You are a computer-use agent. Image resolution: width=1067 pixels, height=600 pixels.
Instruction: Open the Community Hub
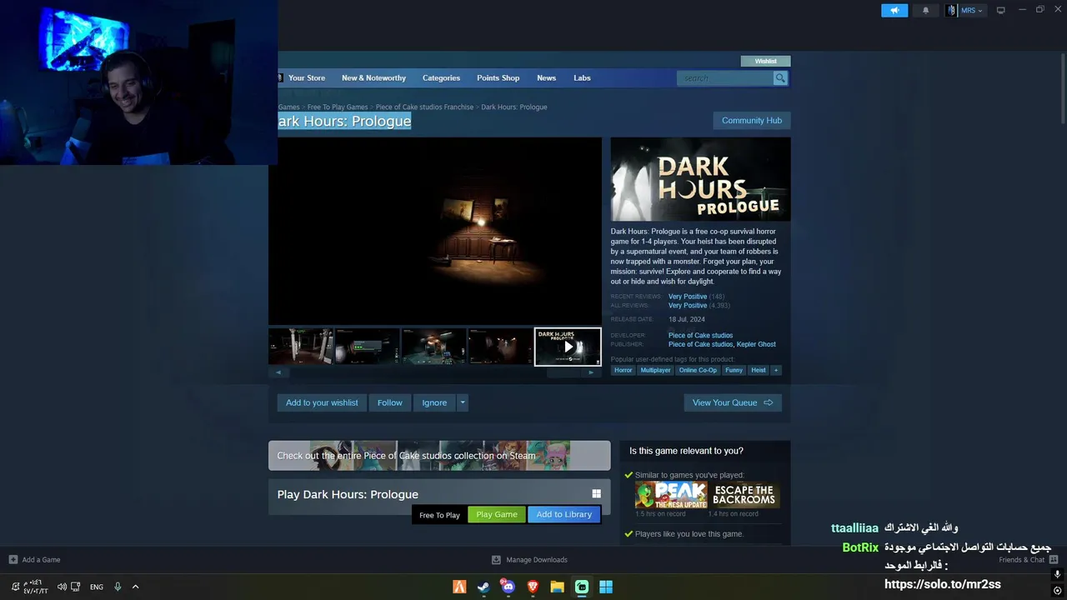752,121
